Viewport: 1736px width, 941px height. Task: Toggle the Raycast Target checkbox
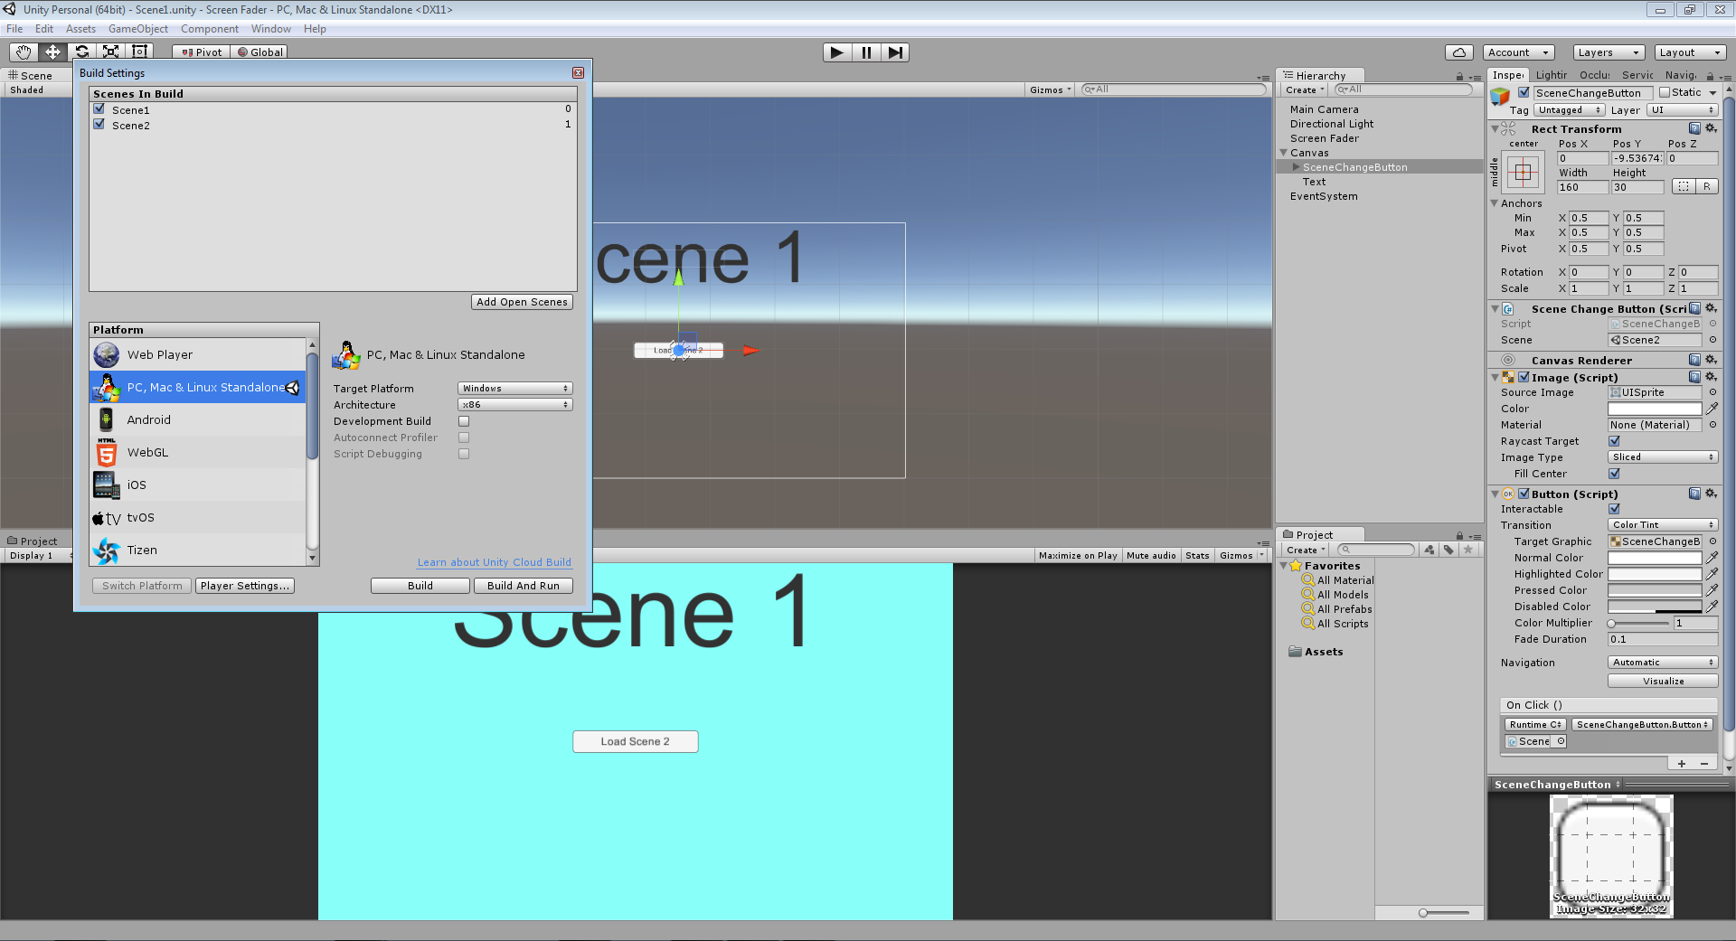pyautogui.click(x=1614, y=441)
